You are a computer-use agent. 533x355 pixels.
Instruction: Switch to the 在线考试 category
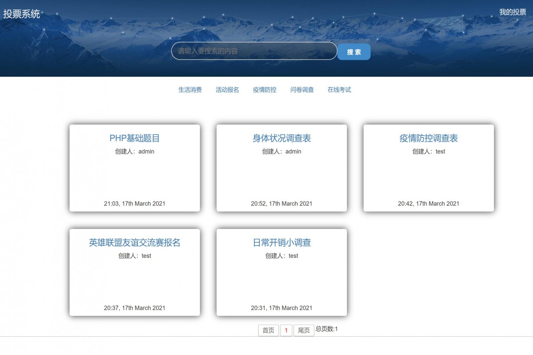click(339, 89)
